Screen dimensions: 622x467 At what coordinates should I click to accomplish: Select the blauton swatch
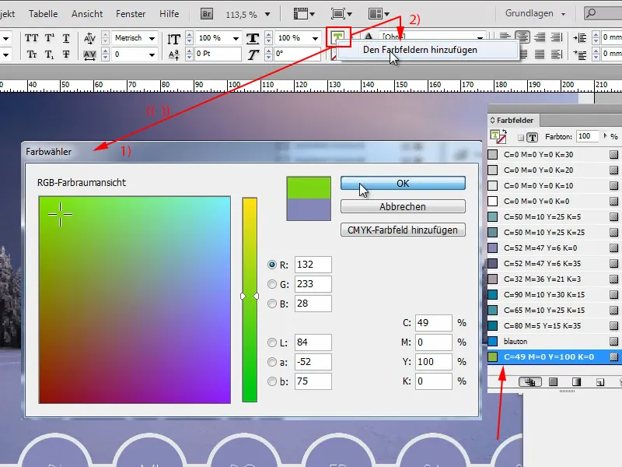pyautogui.click(x=554, y=341)
